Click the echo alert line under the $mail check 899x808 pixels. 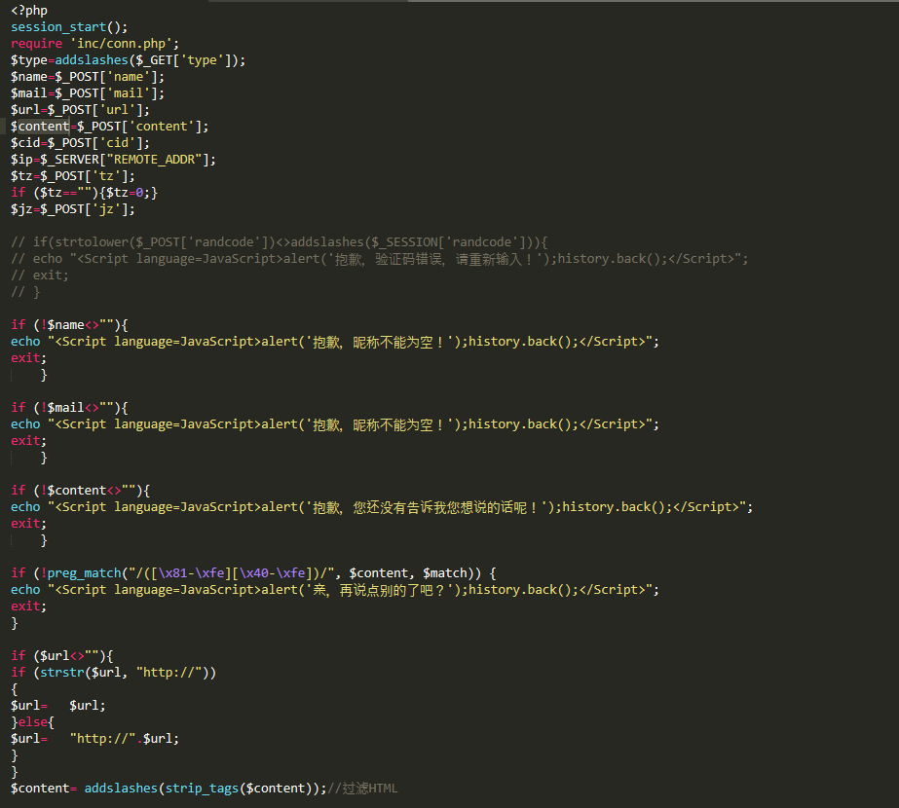(335, 424)
